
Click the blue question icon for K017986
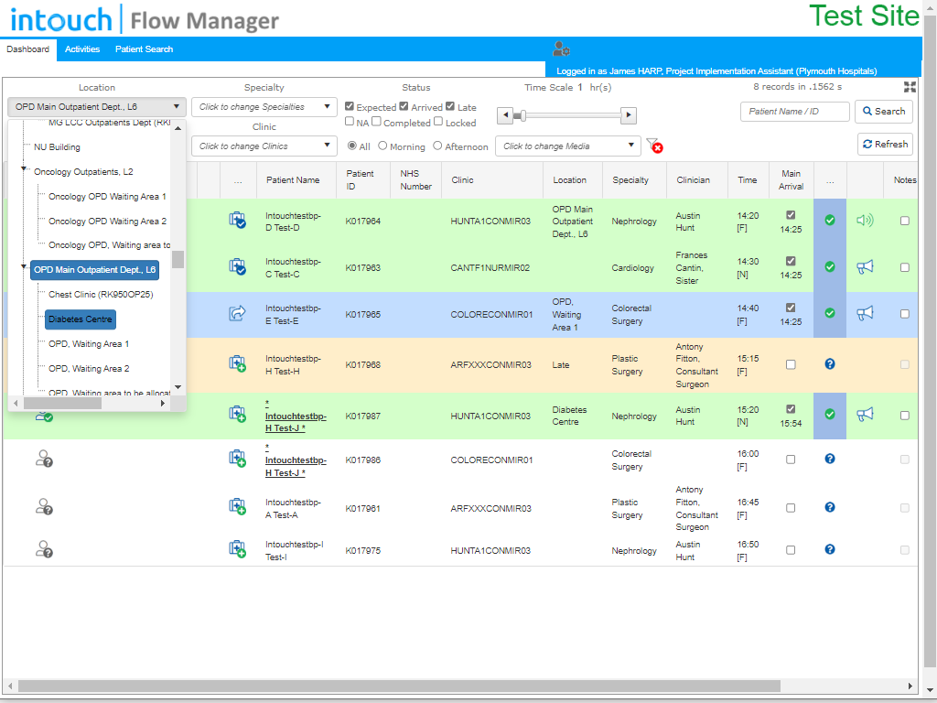point(829,459)
